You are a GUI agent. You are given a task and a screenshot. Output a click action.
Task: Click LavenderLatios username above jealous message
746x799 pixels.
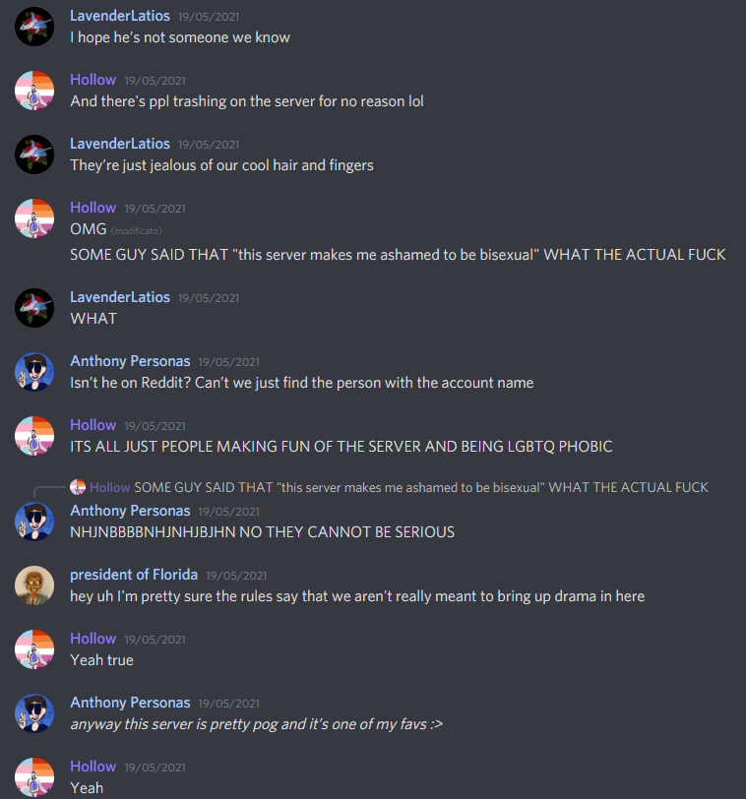click(x=120, y=144)
